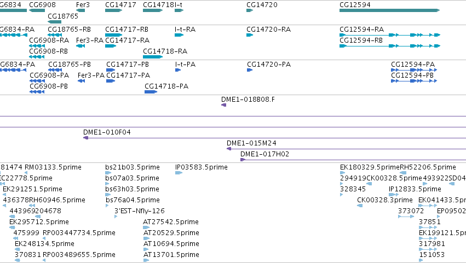
Task: Select the CG14717 gene arrow
Action: coord(113,10)
